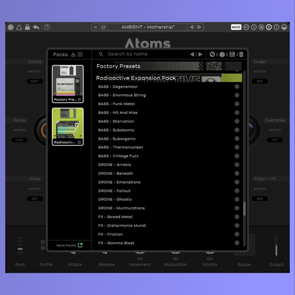The width and height of the screenshot is (295, 295).
Task: Load the DRONE - Emanations preset
Action: coord(119,182)
